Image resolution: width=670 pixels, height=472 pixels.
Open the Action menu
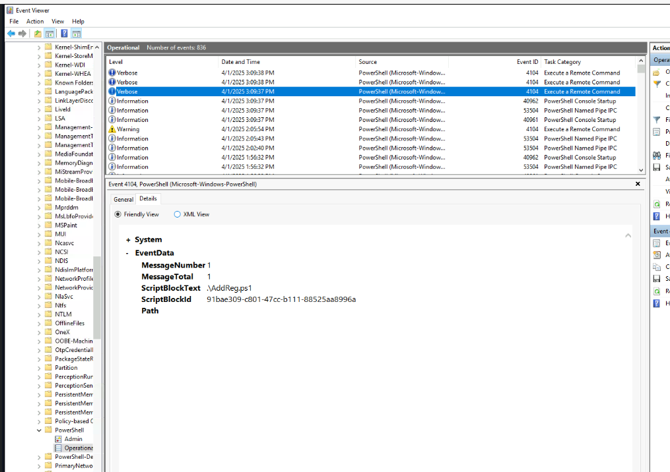tap(35, 22)
